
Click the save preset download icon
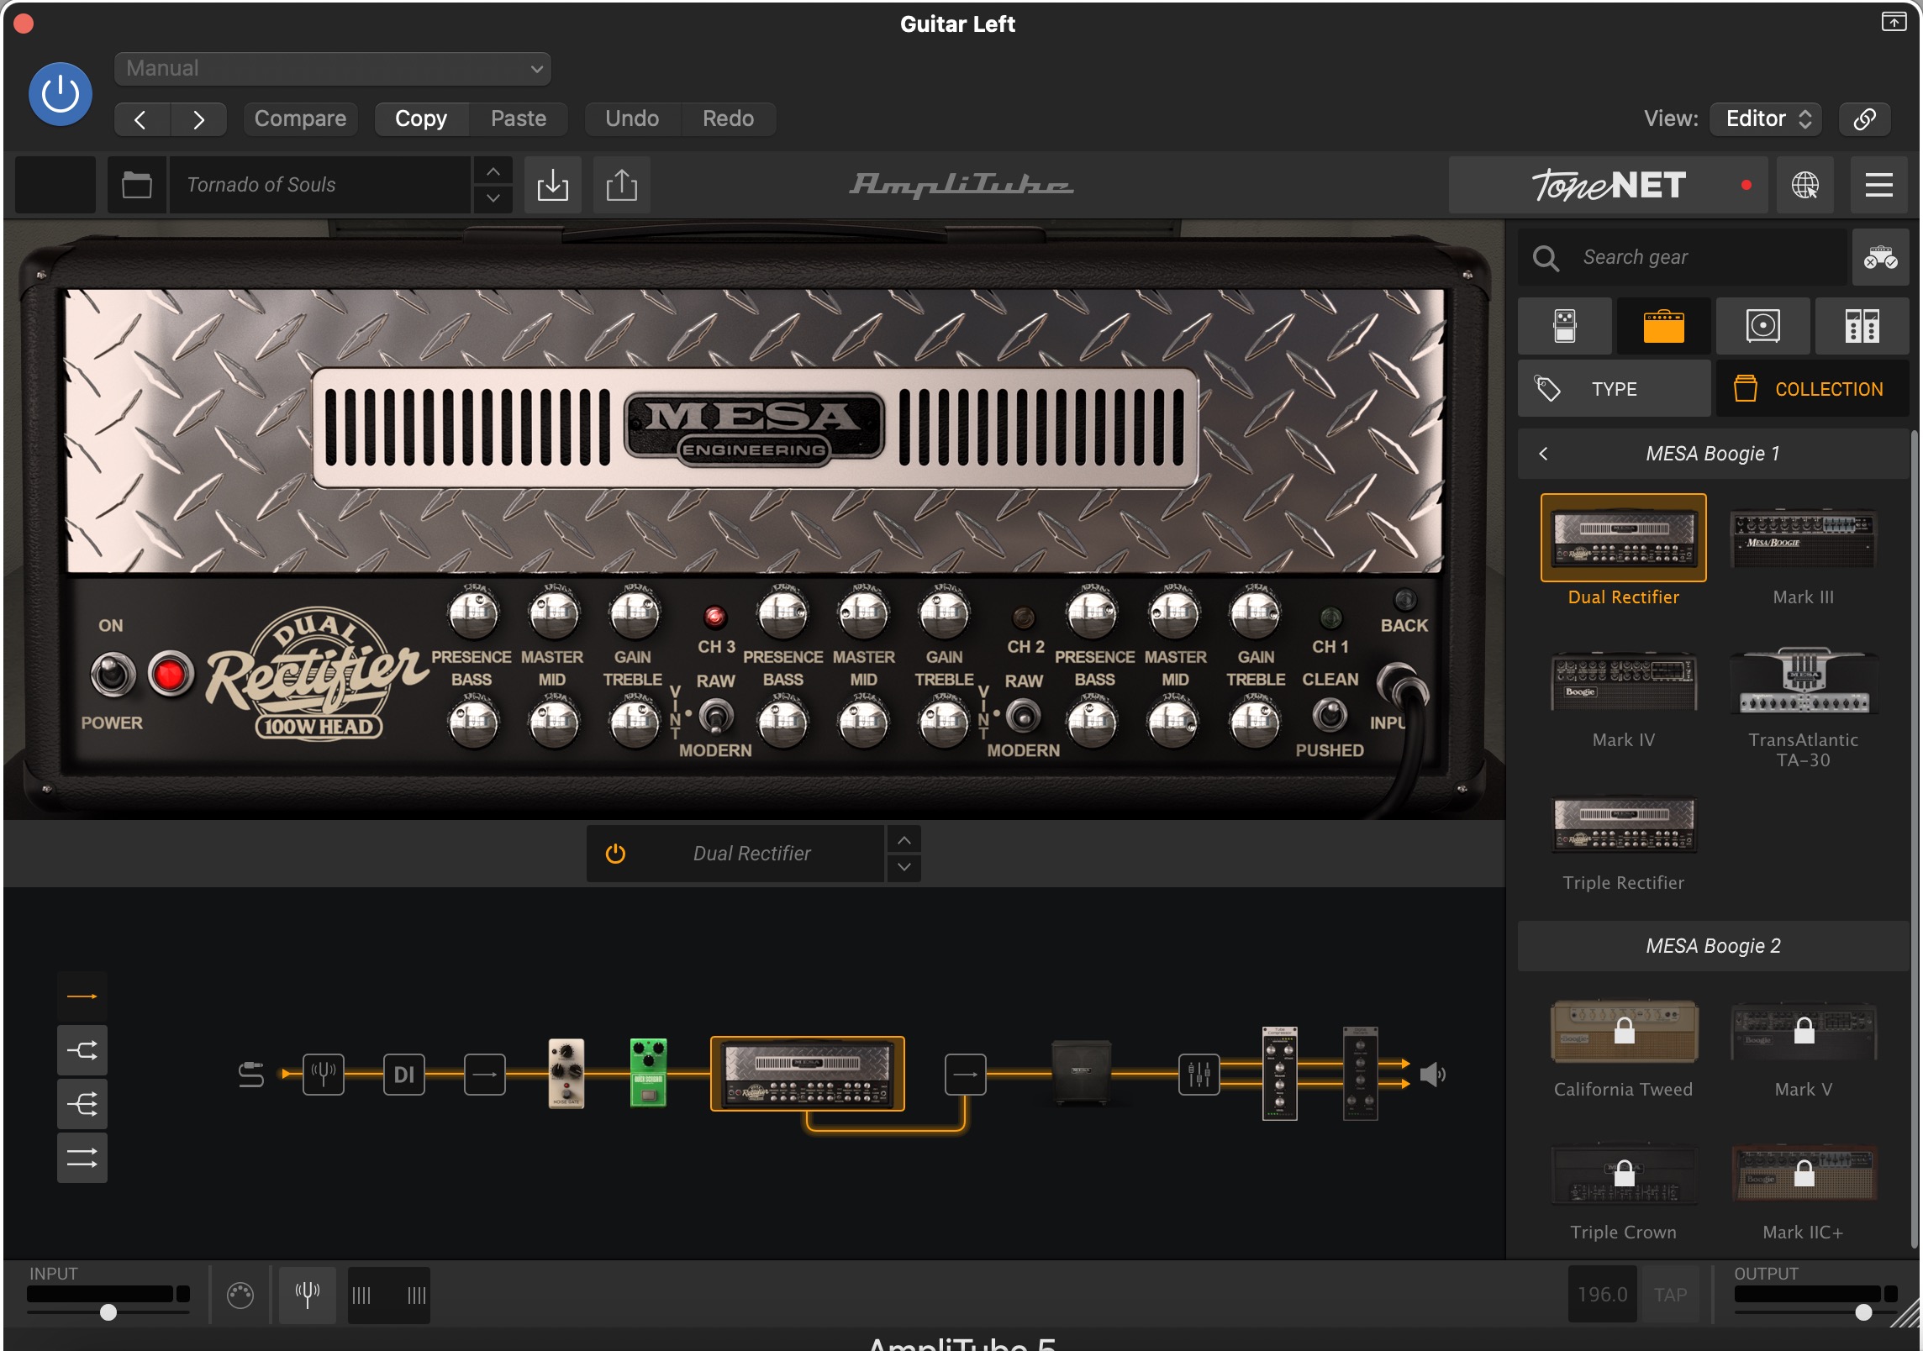coord(553,185)
